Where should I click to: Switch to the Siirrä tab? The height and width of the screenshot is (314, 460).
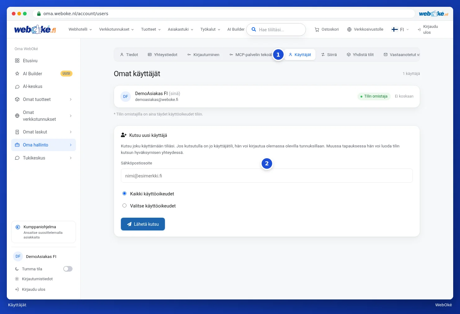coord(329,55)
